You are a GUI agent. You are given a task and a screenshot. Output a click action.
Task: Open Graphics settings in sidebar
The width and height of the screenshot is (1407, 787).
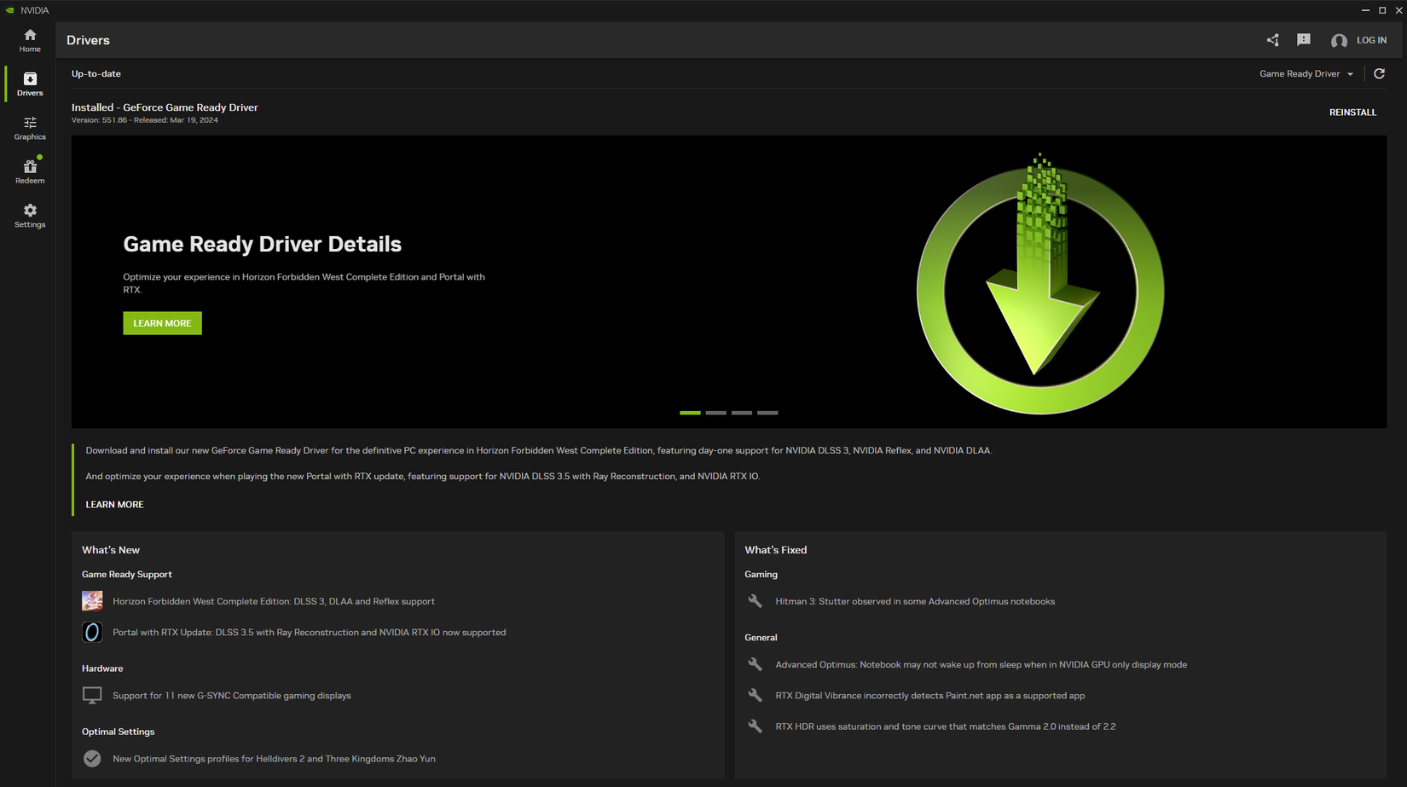click(x=30, y=128)
